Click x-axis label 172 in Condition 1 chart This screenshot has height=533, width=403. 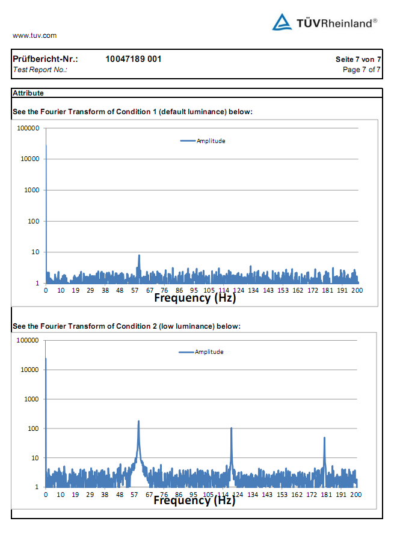click(x=313, y=290)
